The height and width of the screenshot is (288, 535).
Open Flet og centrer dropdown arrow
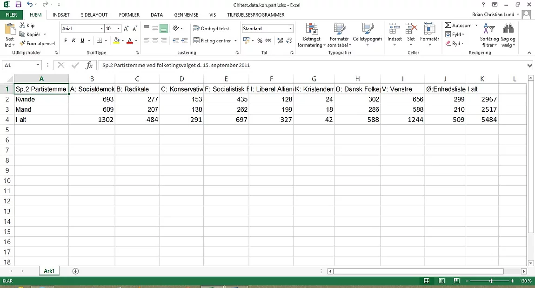[235, 40]
